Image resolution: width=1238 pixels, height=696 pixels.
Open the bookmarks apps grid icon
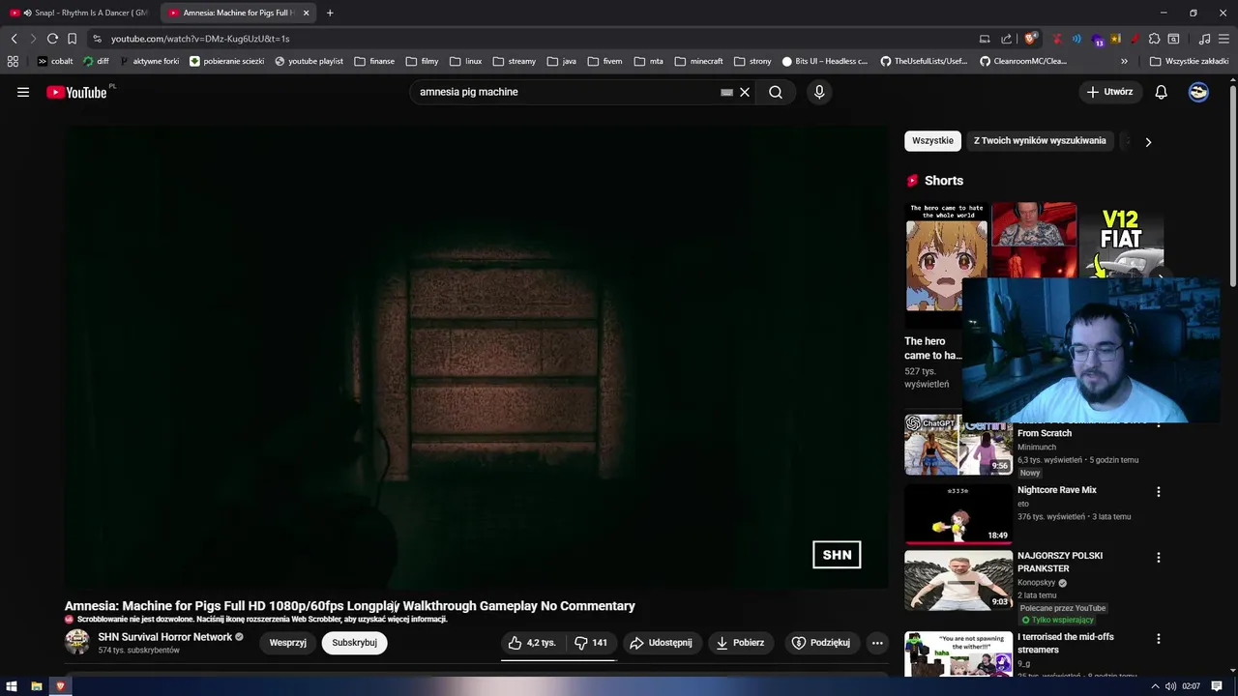coord(13,61)
